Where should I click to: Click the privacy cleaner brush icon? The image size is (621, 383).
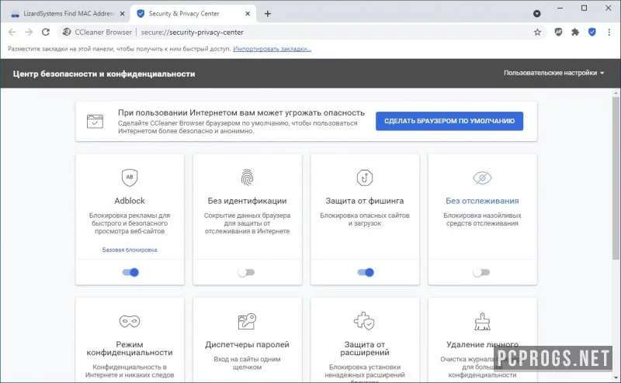point(482,321)
